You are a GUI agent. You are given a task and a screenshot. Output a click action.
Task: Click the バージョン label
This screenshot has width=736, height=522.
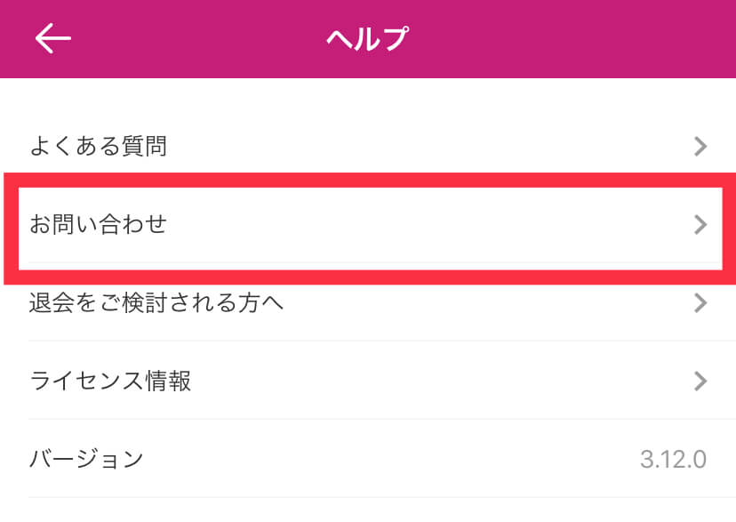(x=86, y=460)
